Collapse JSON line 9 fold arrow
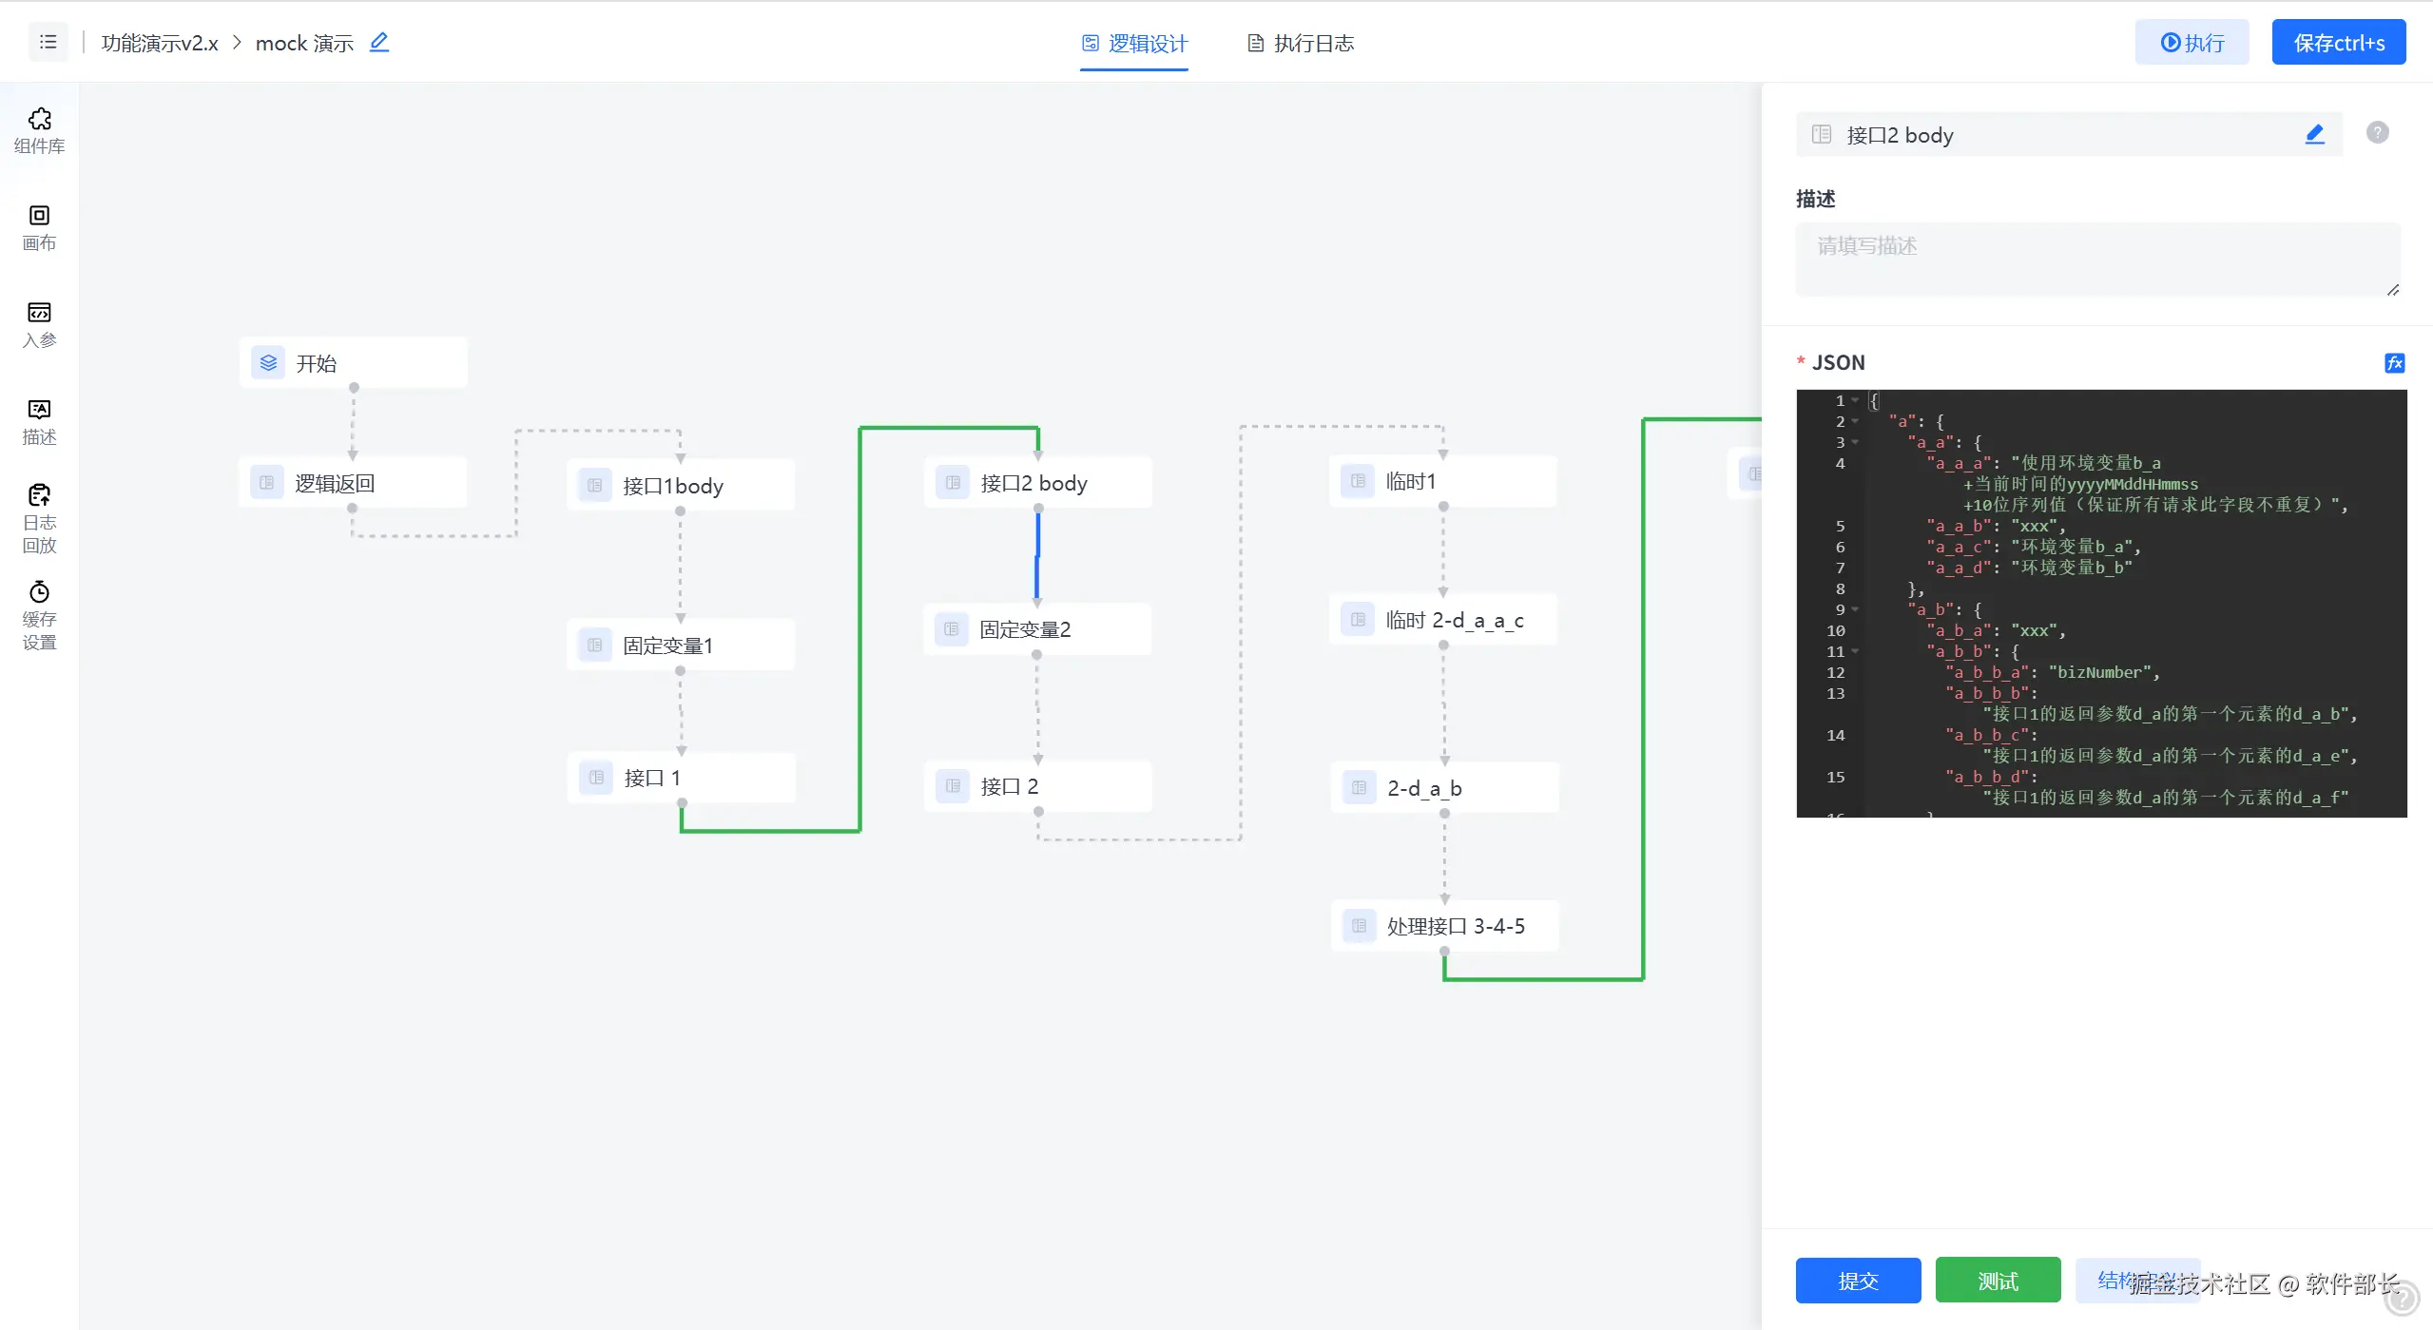The width and height of the screenshot is (2433, 1330). pyautogui.click(x=1855, y=609)
